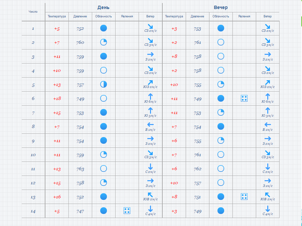302x226 pixels.
Task: Click day 11 evening empty cloudiness circle
Action: click(x=221, y=168)
